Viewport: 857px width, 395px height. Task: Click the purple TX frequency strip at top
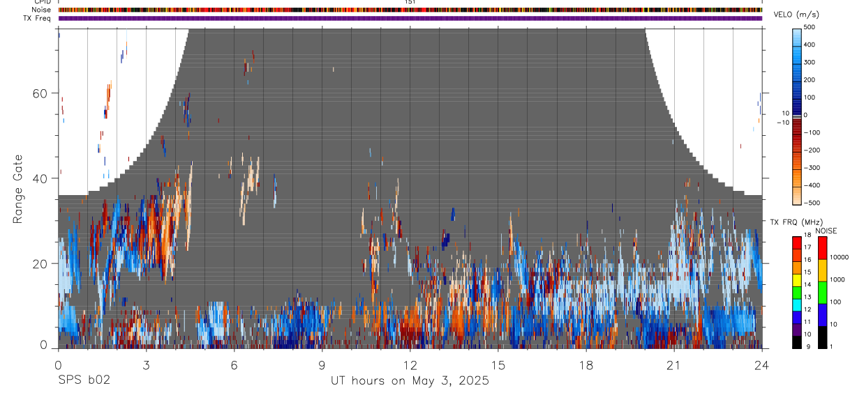click(x=410, y=18)
